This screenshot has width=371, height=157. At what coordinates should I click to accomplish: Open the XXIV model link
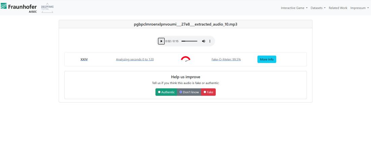[84, 60]
